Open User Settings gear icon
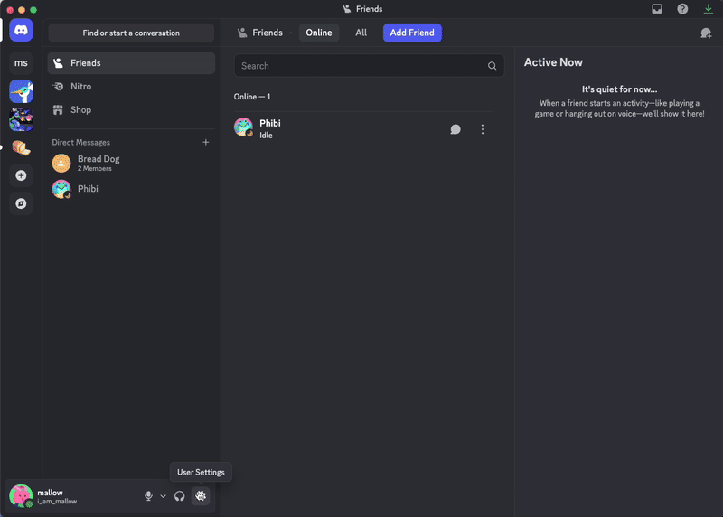 pyautogui.click(x=201, y=495)
